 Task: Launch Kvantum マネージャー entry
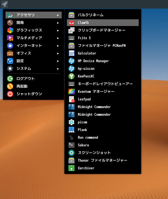(x=103, y=92)
